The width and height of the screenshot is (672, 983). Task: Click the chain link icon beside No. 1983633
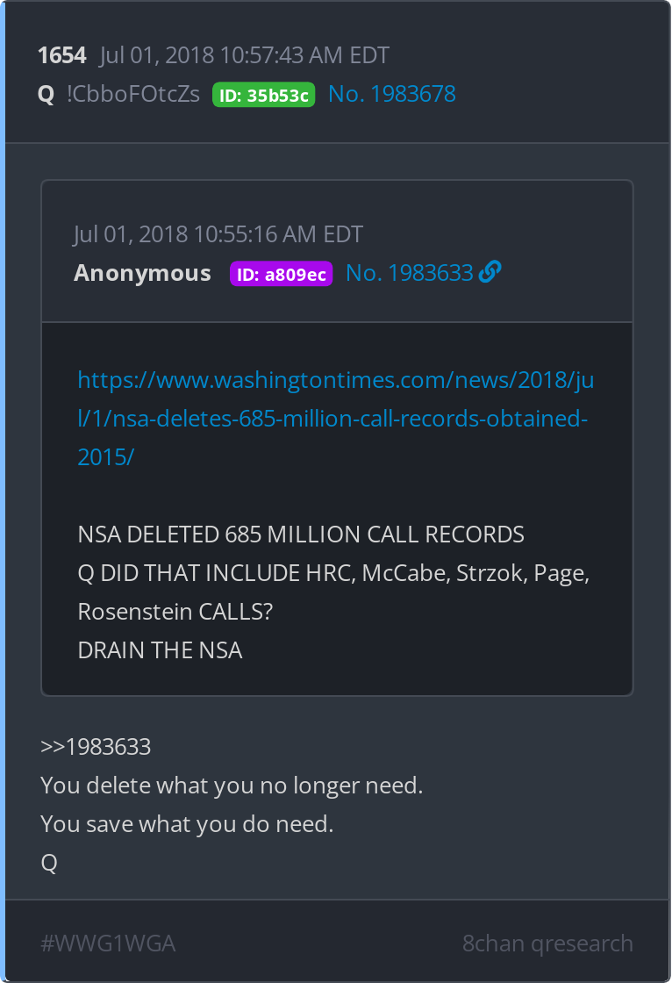tap(490, 272)
